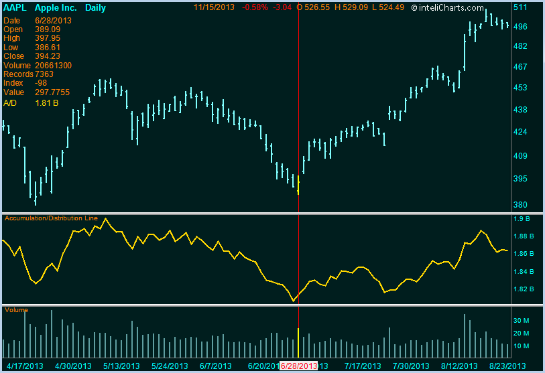Click the 409 price axis label
Image resolution: width=545 pixels, height=373 pixels.
[520, 156]
